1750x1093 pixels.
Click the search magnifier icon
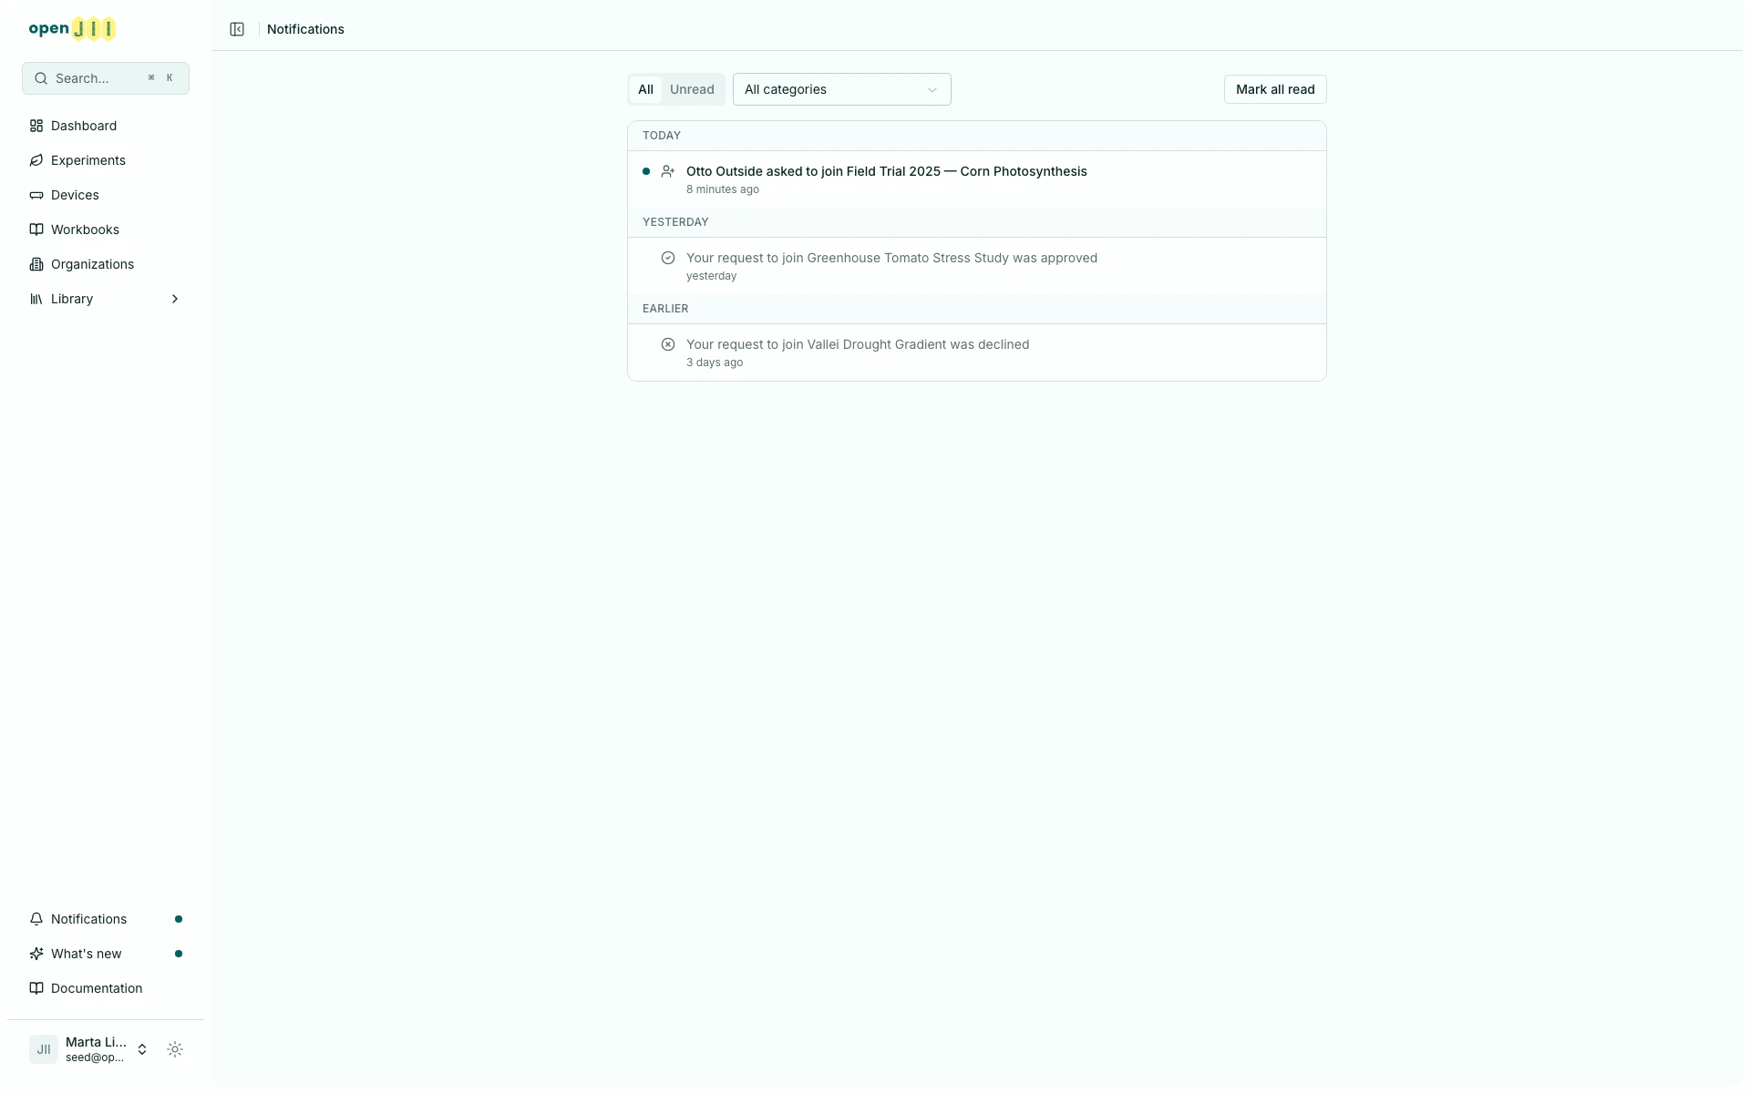(41, 78)
